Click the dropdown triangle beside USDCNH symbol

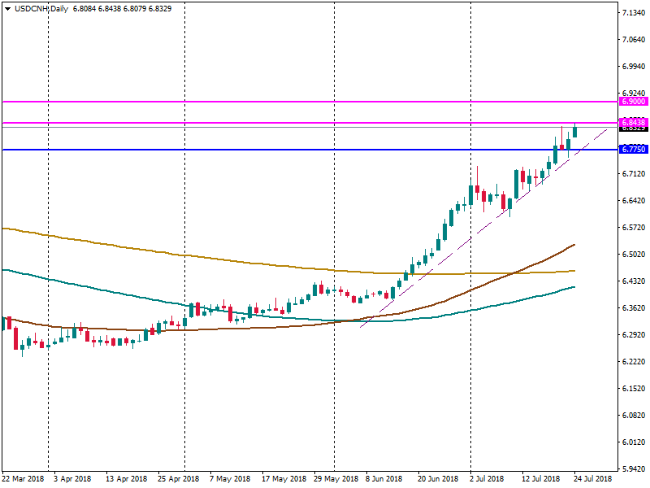point(7,8)
